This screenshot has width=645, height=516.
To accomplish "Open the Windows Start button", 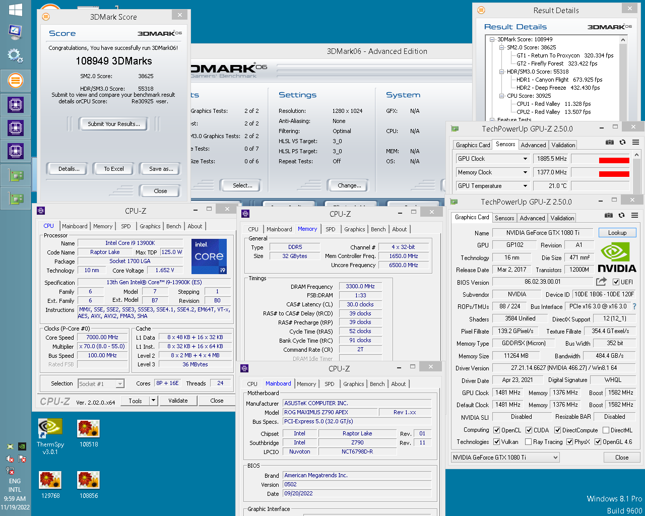I will tap(15, 10).
